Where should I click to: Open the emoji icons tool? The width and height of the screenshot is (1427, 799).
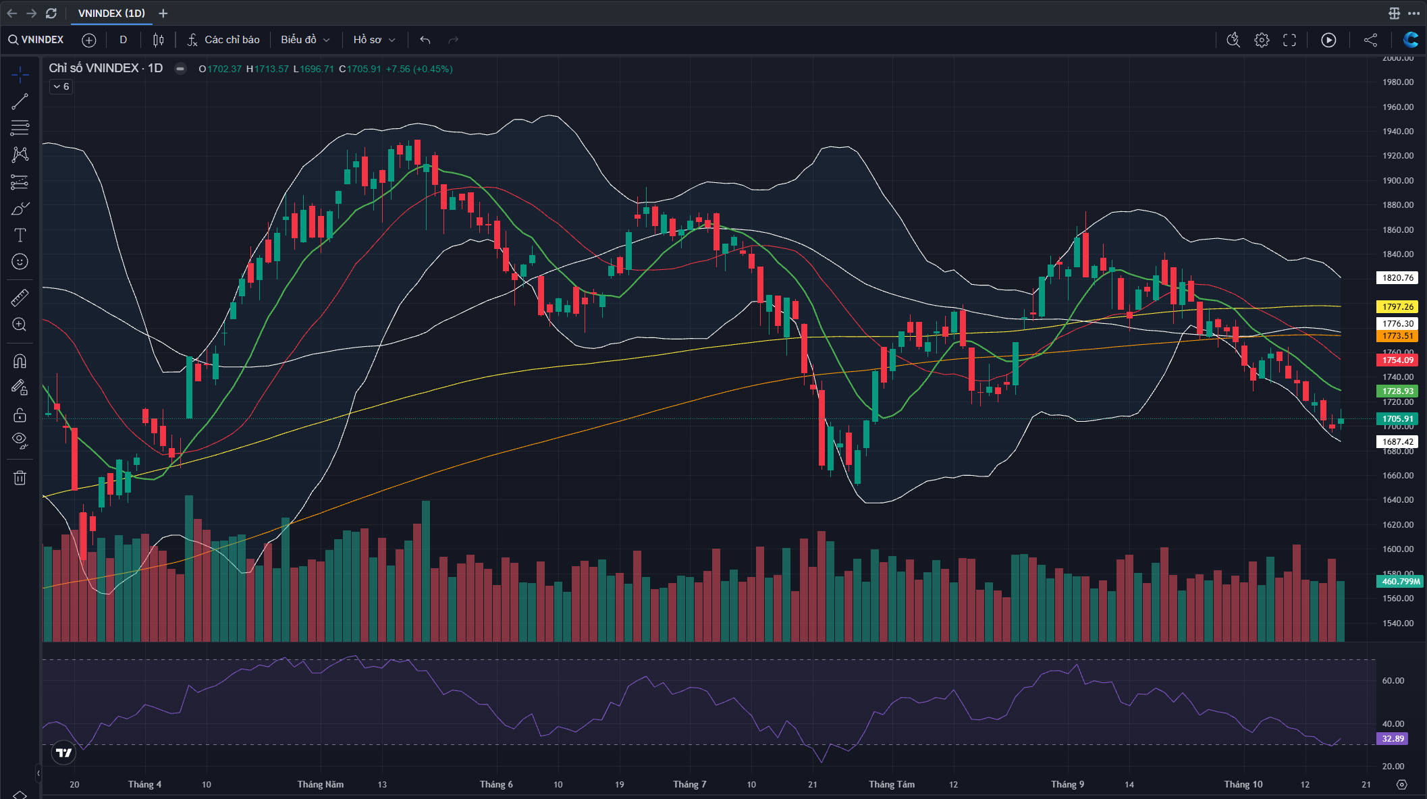click(20, 262)
